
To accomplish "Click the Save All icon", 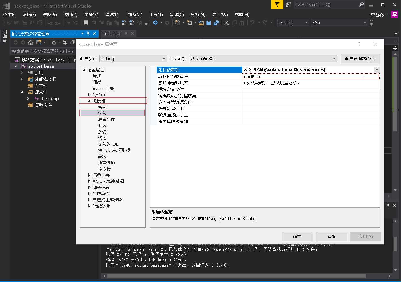I will [x=216, y=23].
